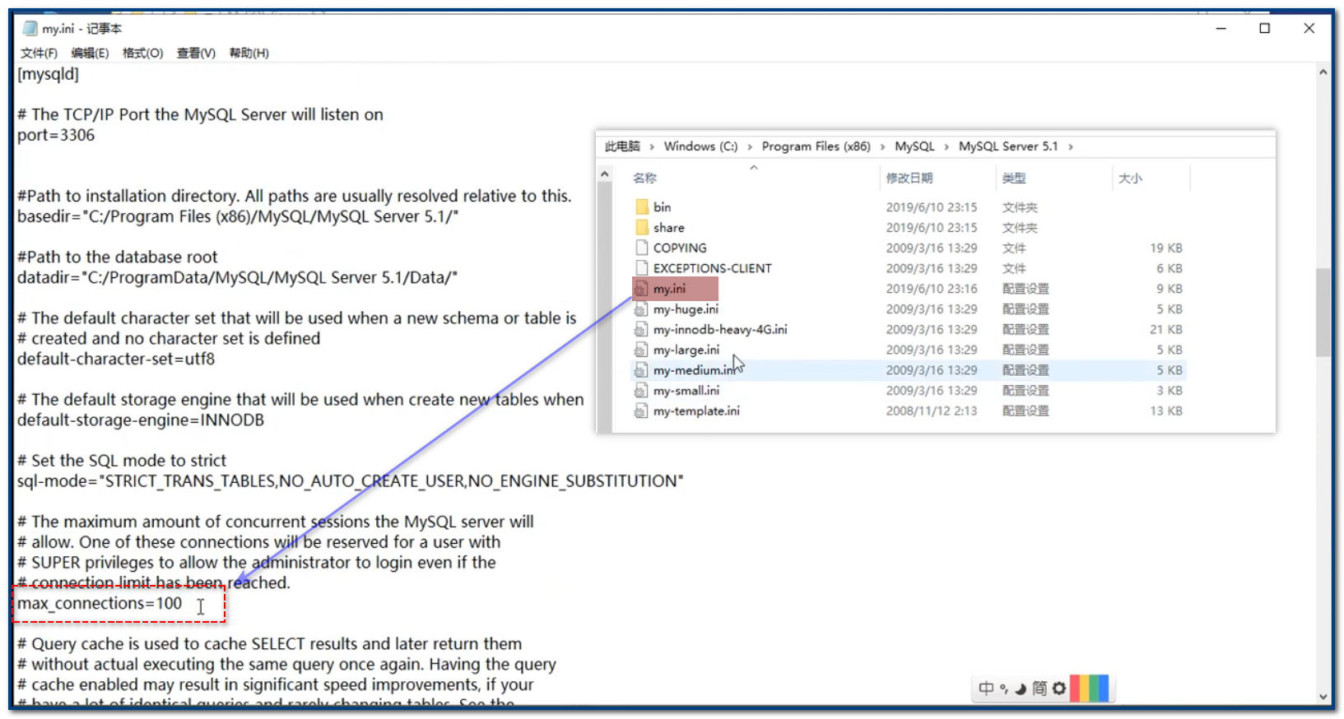Click the bin folder icon

[642, 206]
